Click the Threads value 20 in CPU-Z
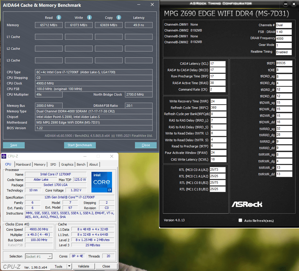This screenshot has width=299, height=271. click(108, 256)
